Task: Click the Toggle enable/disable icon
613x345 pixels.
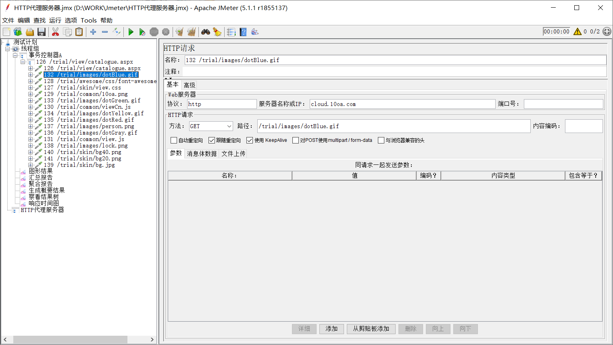Action: 117,32
